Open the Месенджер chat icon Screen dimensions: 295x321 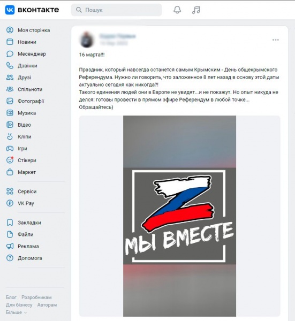click(x=10, y=54)
